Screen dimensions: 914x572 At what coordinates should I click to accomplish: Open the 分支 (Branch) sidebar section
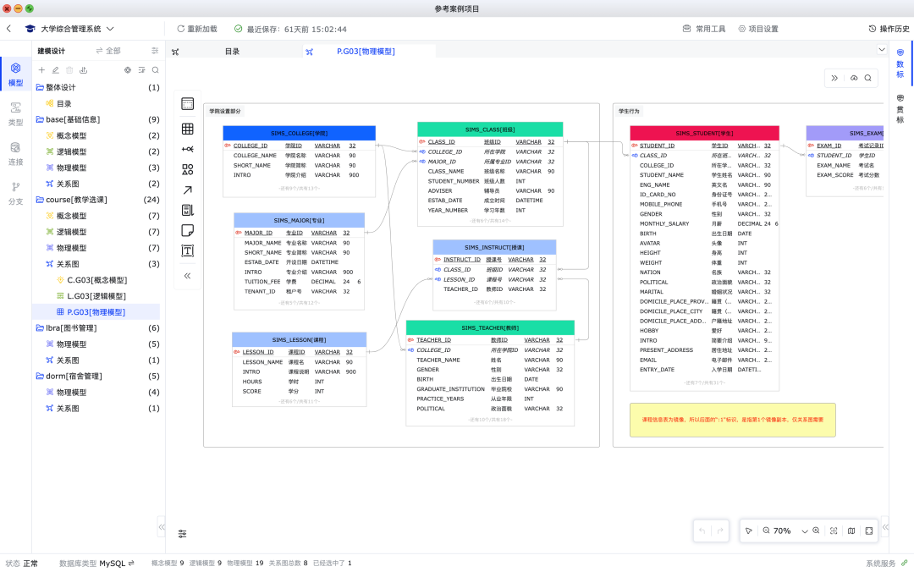16,193
